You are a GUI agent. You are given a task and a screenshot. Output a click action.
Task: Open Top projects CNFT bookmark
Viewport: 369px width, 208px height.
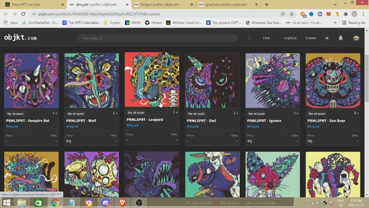[x=223, y=23]
